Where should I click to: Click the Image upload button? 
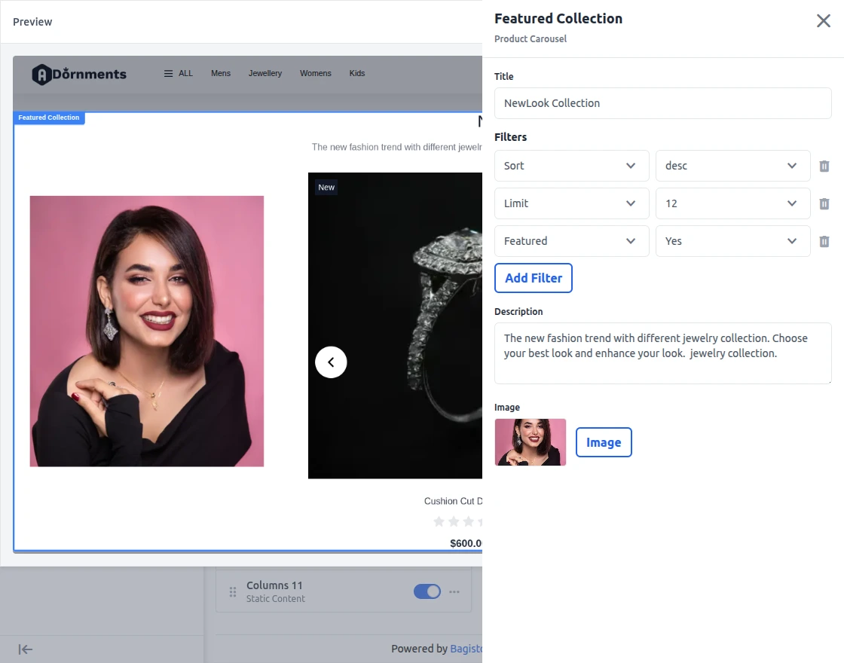click(604, 442)
